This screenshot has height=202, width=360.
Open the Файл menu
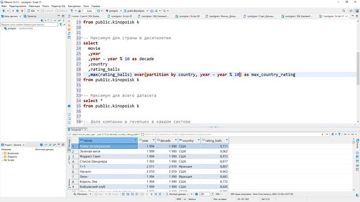click(x=4, y=6)
